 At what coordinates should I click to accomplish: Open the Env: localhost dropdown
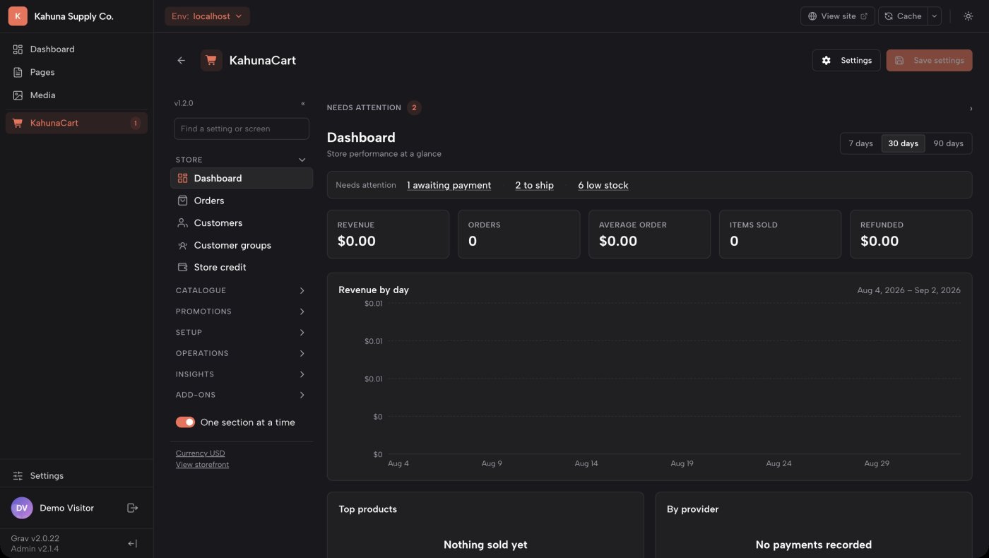click(x=207, y=16)
